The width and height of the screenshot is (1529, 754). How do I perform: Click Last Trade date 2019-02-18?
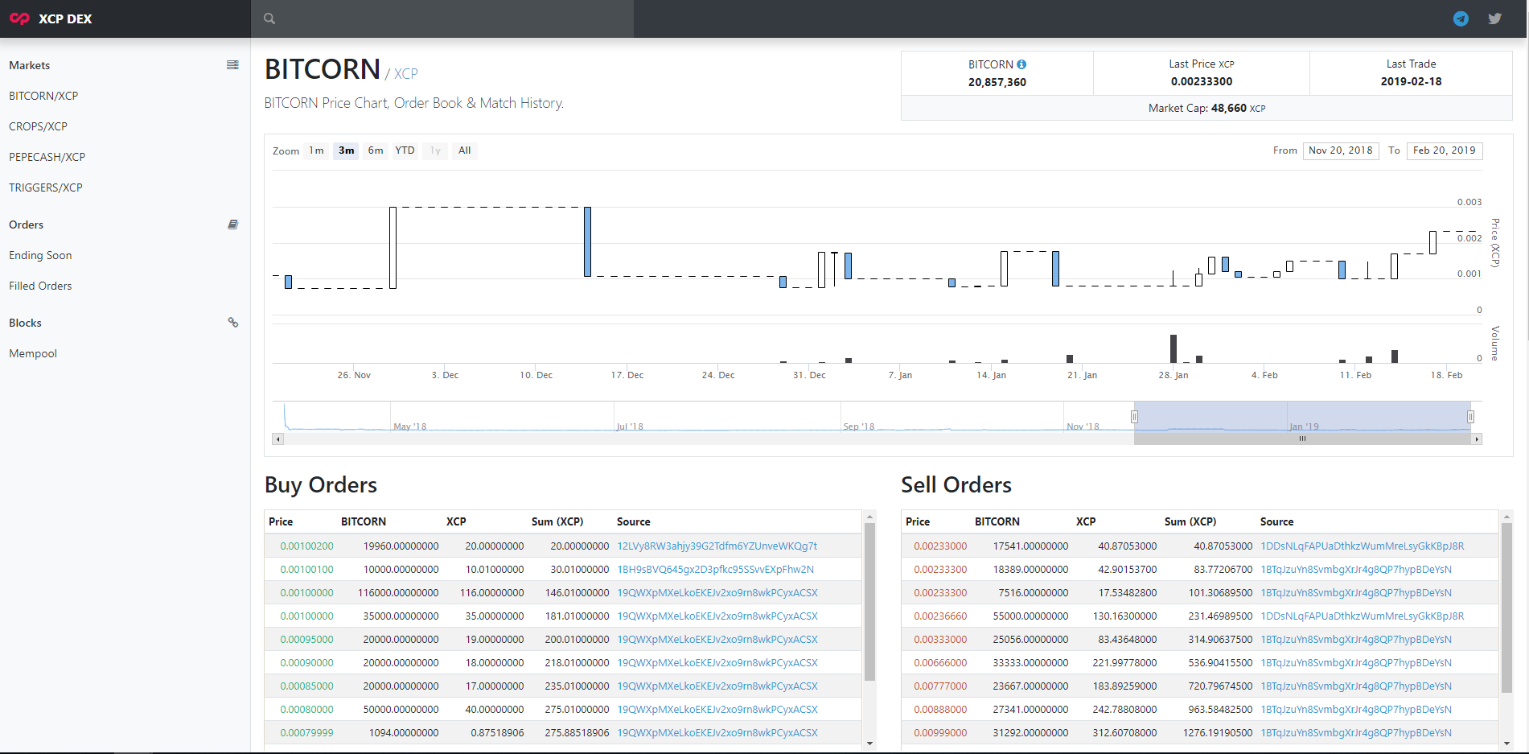(x=1411, y=81)
